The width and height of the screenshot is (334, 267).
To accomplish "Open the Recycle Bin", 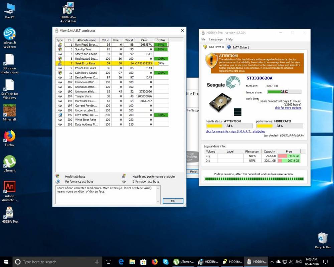I will point(323,240).
